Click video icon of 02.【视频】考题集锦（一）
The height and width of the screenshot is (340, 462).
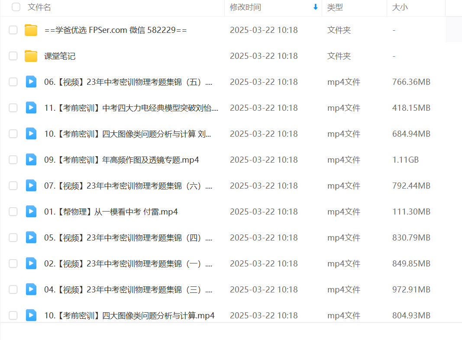pyautogui.click(x=31, y=263)
